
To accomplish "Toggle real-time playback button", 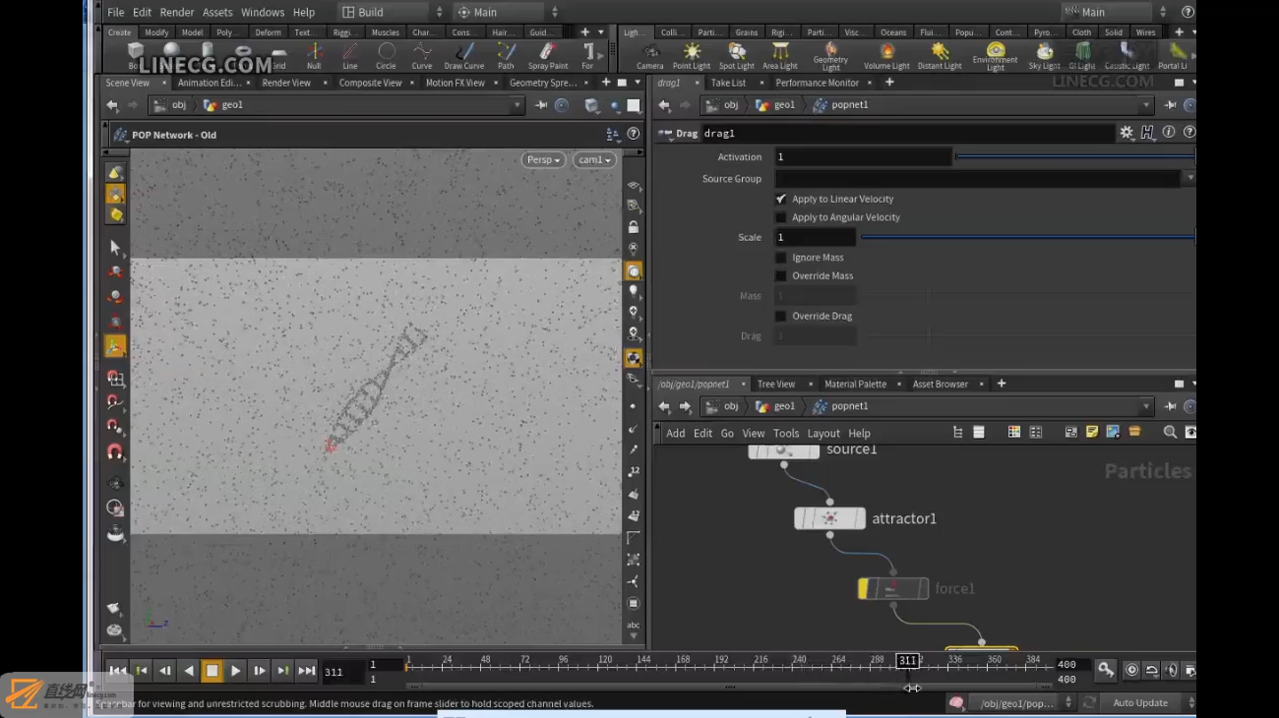I will (1131, 670).
